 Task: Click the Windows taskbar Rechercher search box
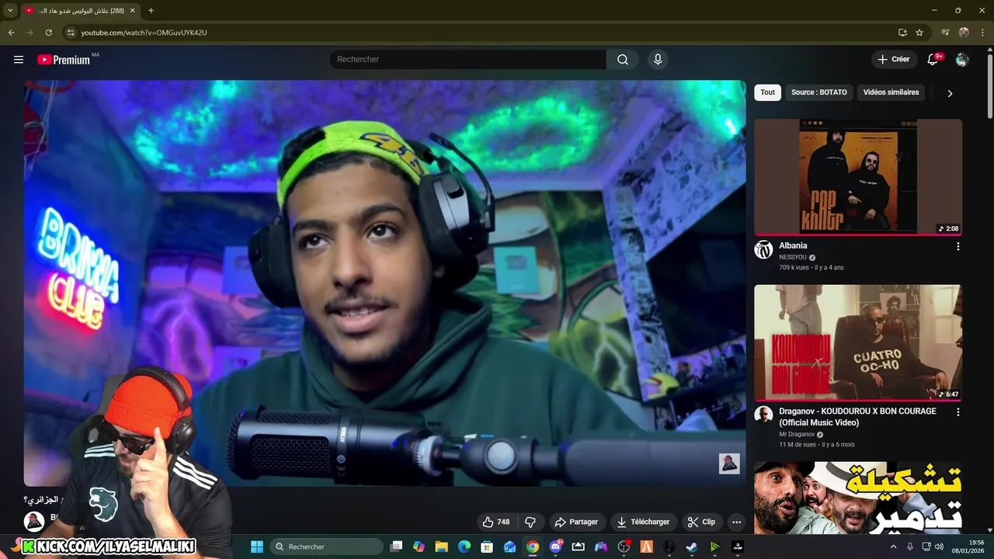[326, 547]
